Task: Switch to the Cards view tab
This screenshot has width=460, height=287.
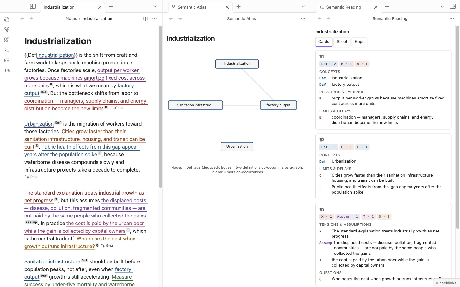Action: click(x=324, y=42)
